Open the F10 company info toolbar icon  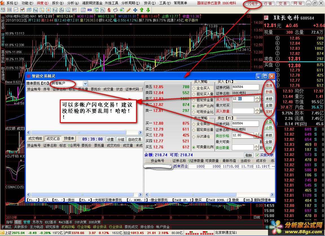(36, 10)
